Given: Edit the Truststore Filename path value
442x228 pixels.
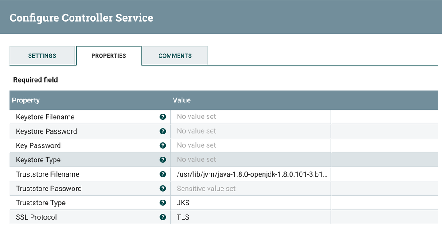Looking at the screenshot, I should click(251, 174).
